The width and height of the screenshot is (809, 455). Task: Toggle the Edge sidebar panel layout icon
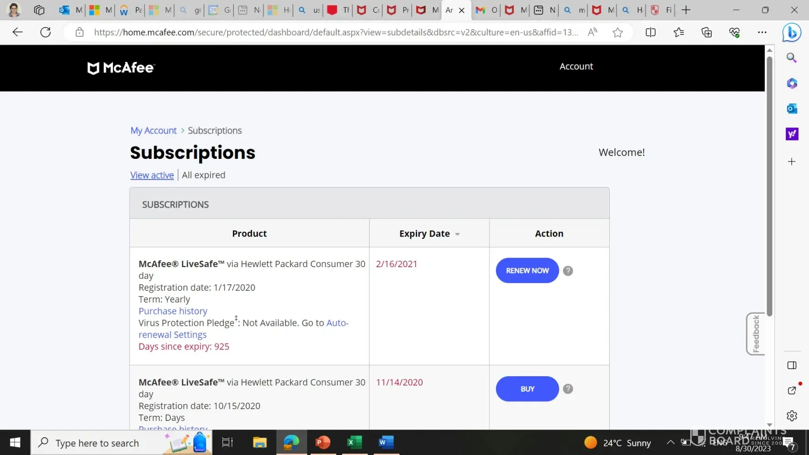[x=792, y=365]
